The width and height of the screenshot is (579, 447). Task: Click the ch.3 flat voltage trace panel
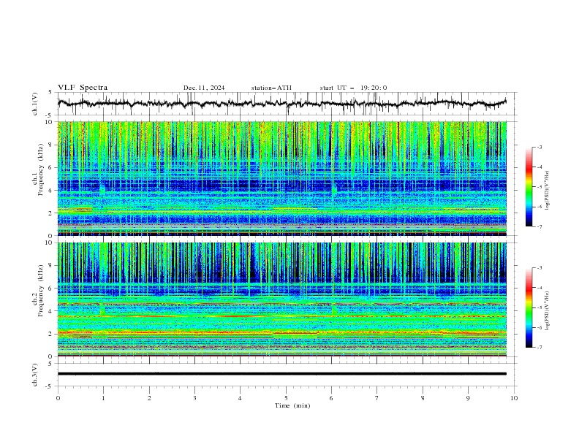[287, 375]
